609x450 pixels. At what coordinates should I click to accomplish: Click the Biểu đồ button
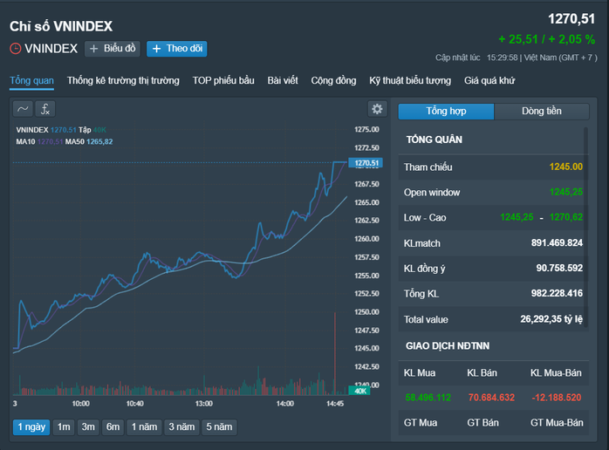113,49
